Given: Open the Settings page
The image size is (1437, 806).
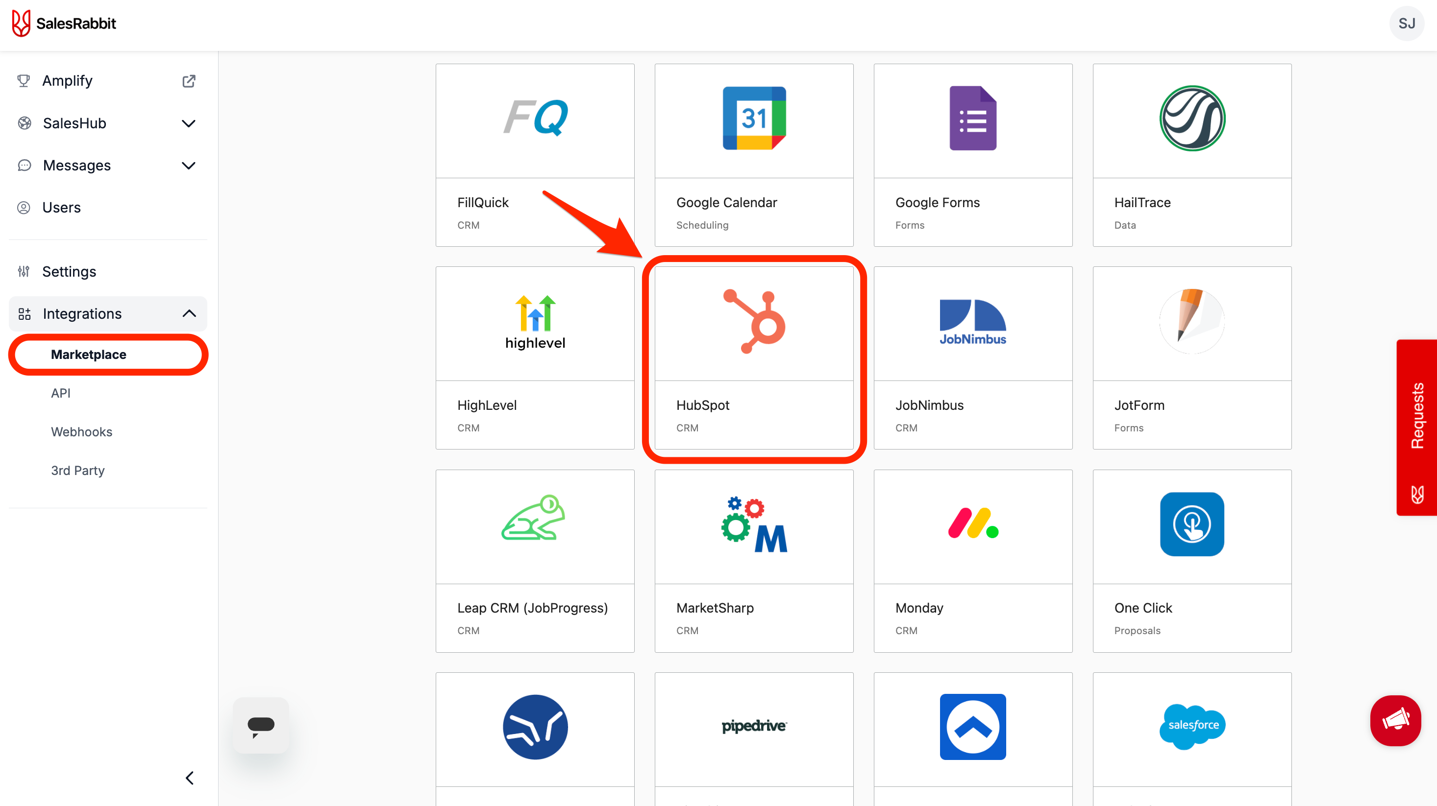Looking at the screenshot, I should 69,271.
